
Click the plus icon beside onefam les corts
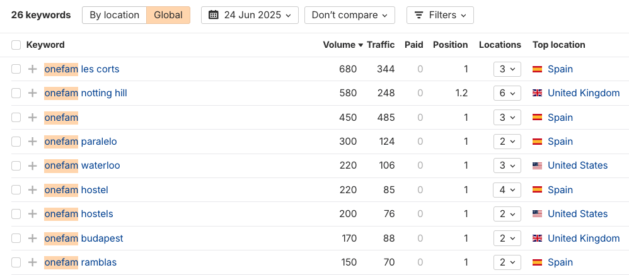pyautogui.click(x=33, y=69)
